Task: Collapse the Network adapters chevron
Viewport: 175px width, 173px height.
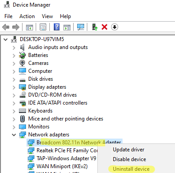Action: coord(14,135)
